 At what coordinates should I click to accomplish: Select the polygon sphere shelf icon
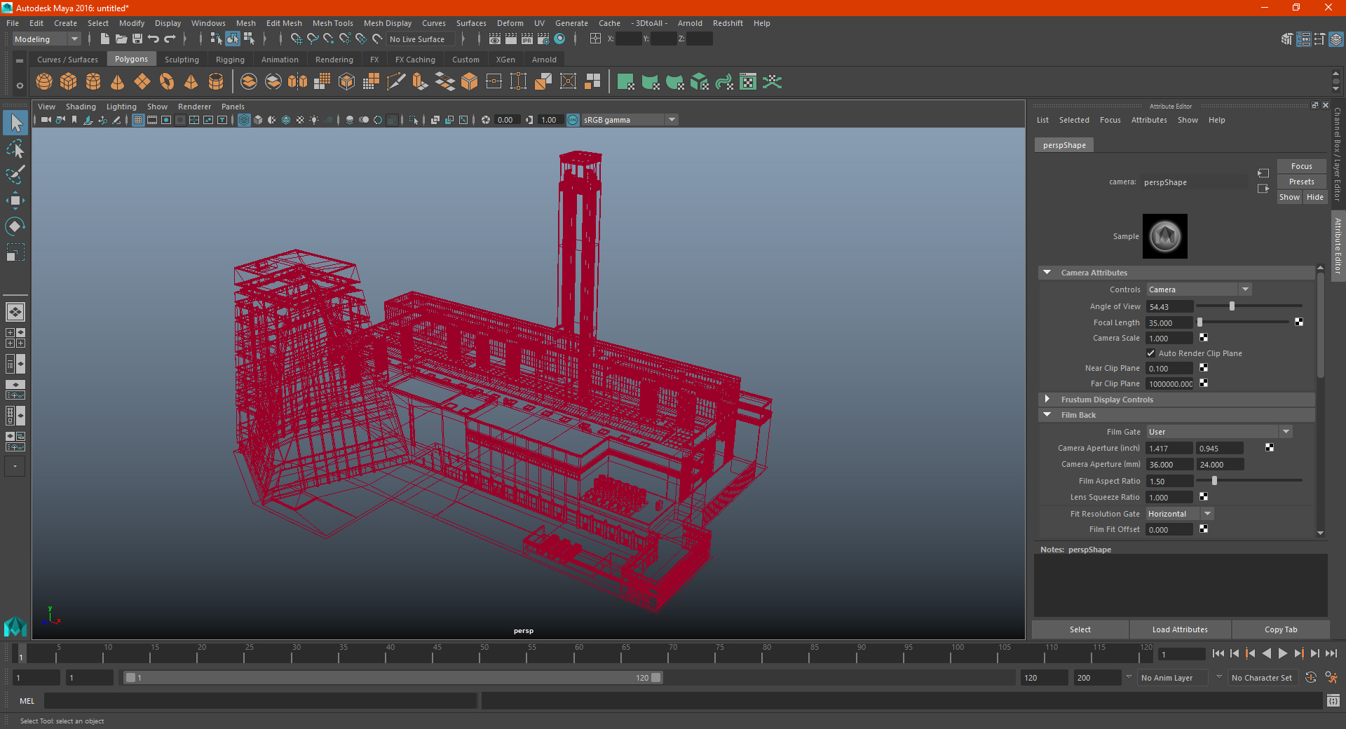(44, 82)
